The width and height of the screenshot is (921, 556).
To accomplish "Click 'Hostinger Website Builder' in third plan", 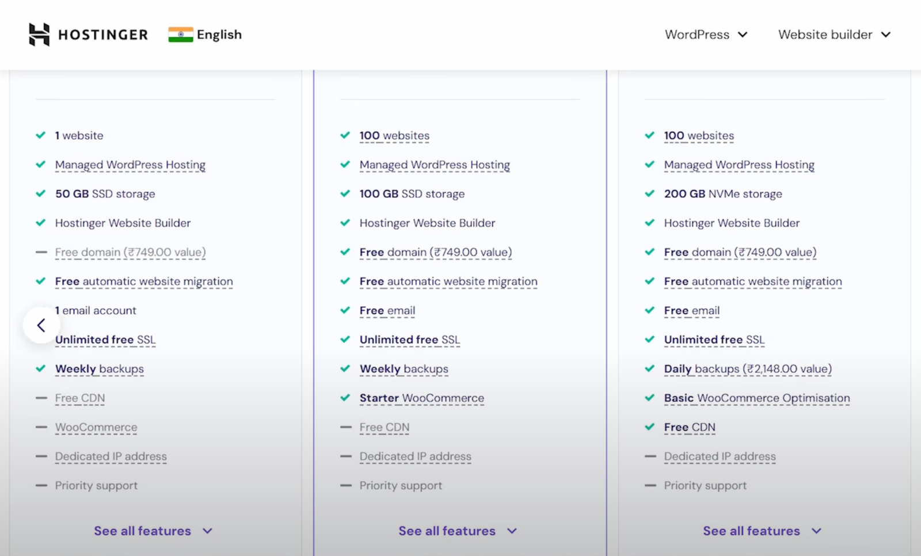I will (732, 223).
